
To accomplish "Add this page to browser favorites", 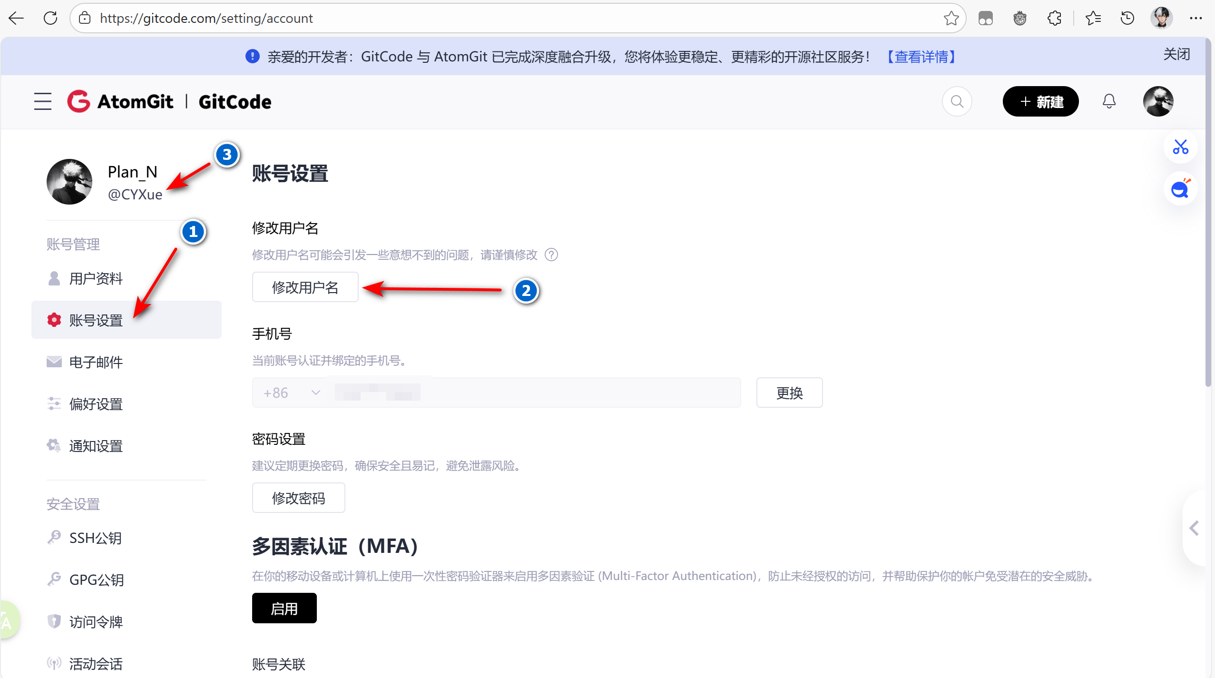I will 951,18.
